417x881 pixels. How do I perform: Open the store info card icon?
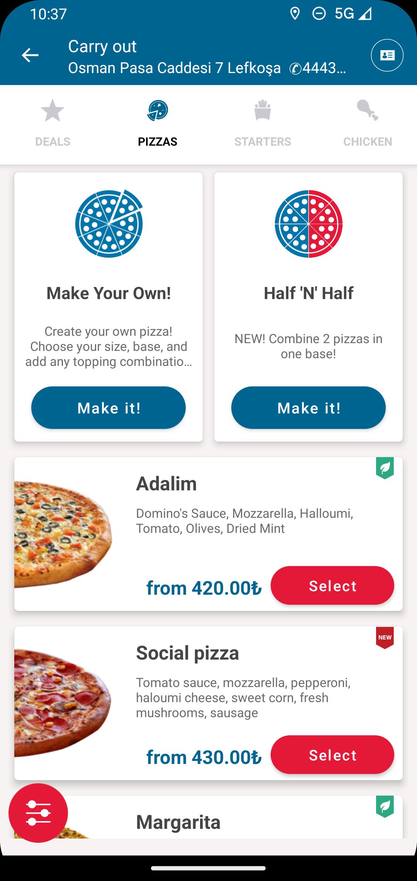point(387,55)
